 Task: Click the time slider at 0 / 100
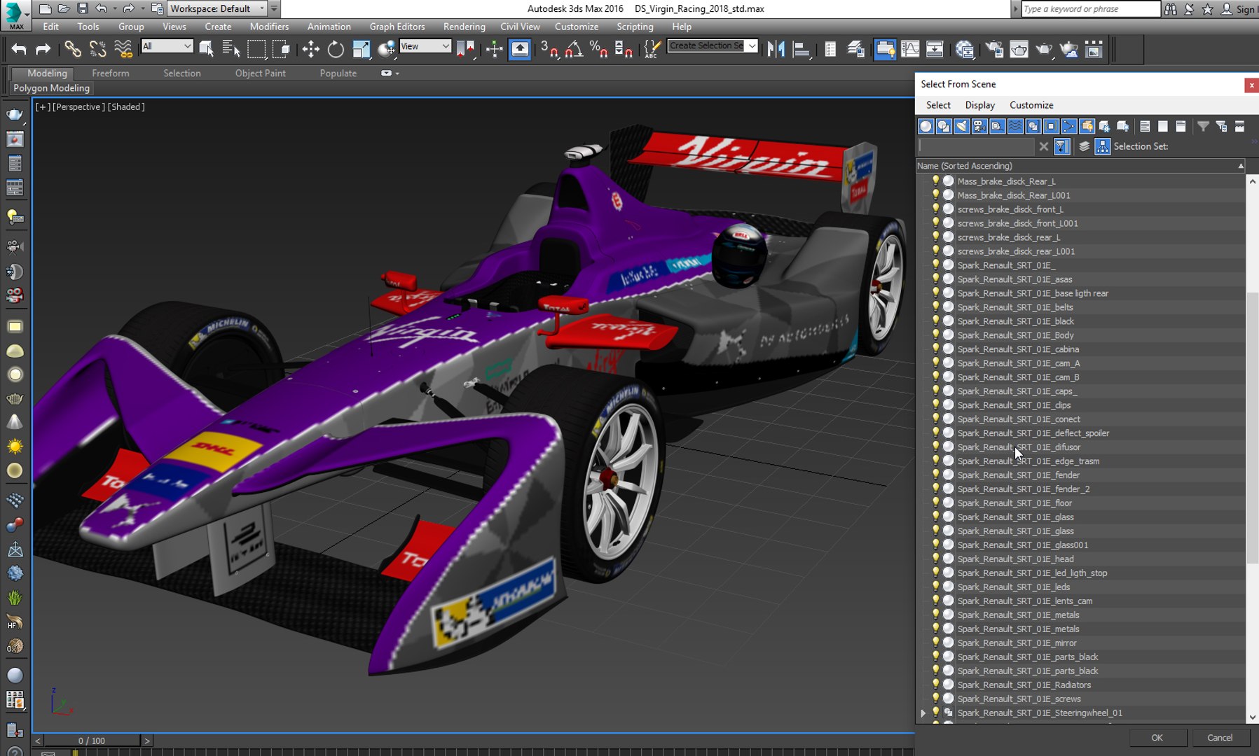(x=92, y=741)
